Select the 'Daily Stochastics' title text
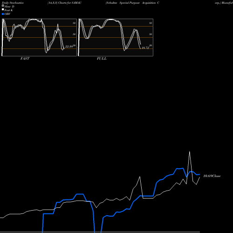The width and height of the screenshot is (233, 233). [x=13, y=3]
